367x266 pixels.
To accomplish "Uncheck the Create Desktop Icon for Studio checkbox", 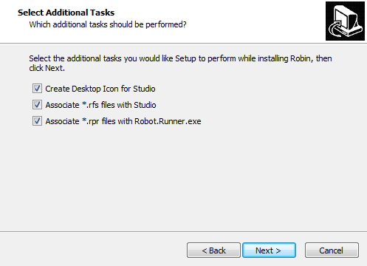I will (x=37, y=89).
